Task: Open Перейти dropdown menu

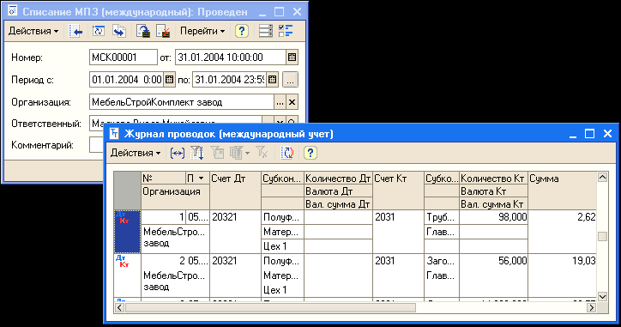Action: tap(202, 31)
